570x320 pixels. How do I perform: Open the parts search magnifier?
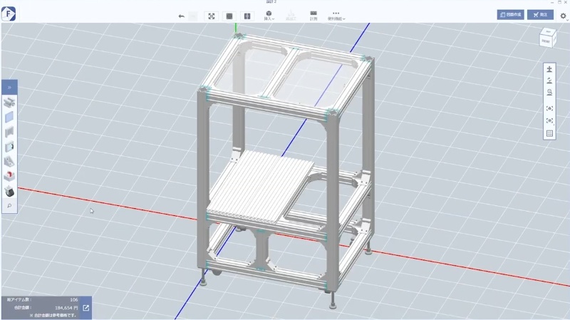(x=10, y=206)
